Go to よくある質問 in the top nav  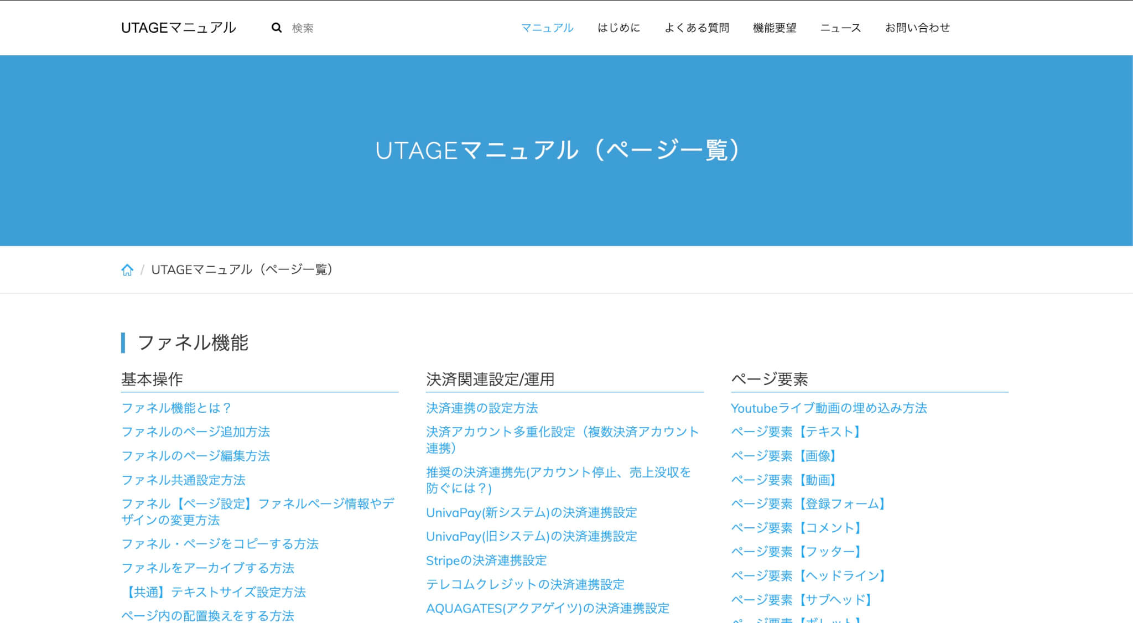(697, 28)
